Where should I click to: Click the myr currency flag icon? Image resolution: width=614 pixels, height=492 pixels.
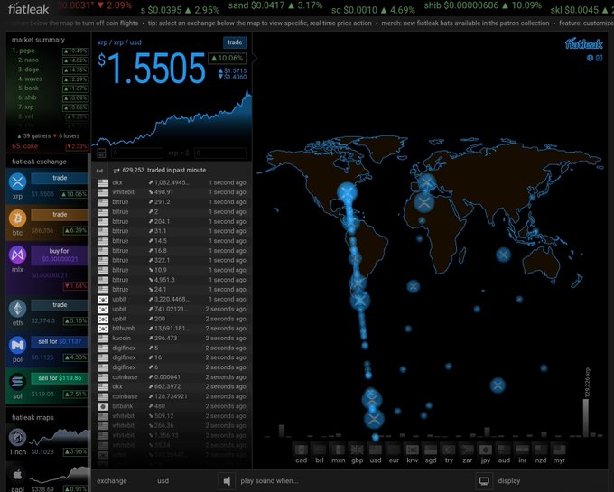coord(559,450)
